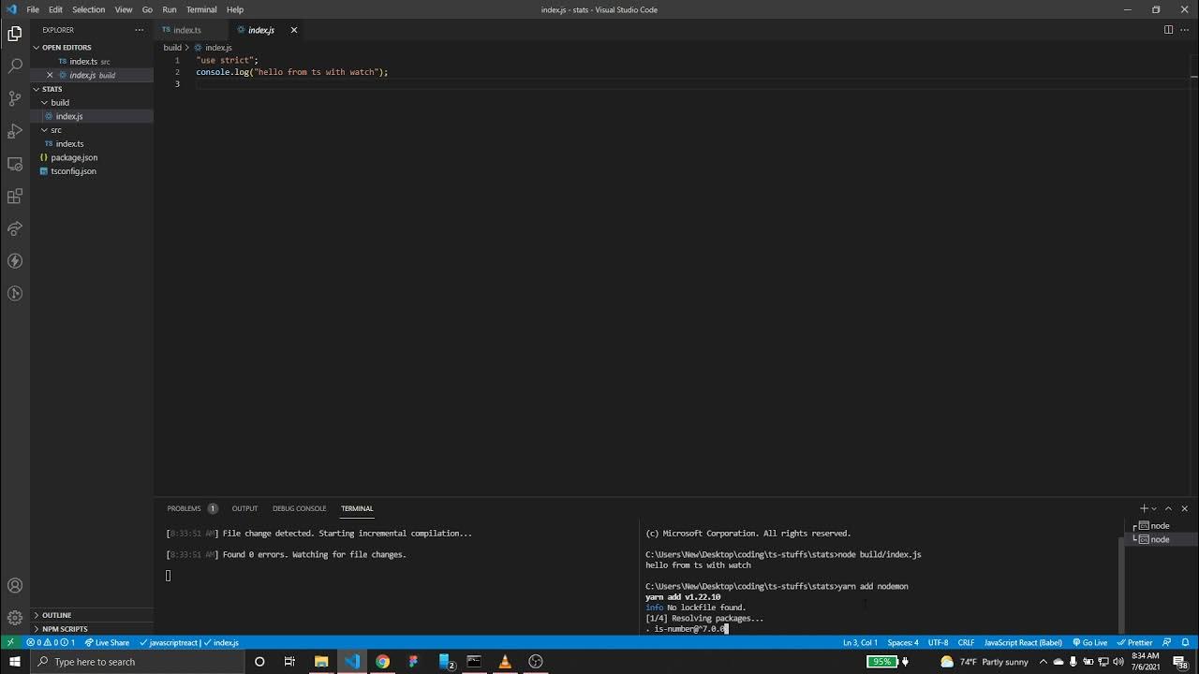Select index.ts in Open Editors list
1199x674 pixels.
(93, 62)
